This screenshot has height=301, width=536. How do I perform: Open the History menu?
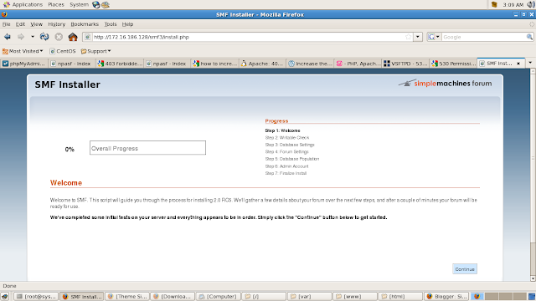(x=56, y=24)
